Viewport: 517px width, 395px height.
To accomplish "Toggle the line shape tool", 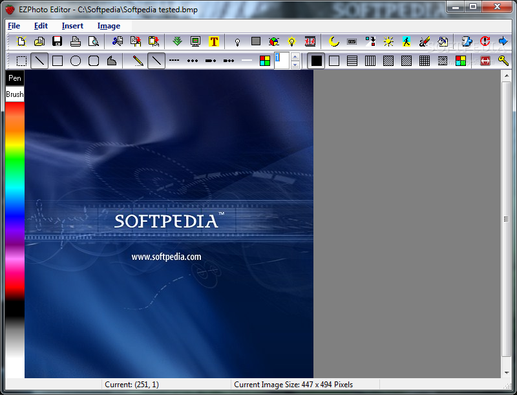I will click(39, 61).
